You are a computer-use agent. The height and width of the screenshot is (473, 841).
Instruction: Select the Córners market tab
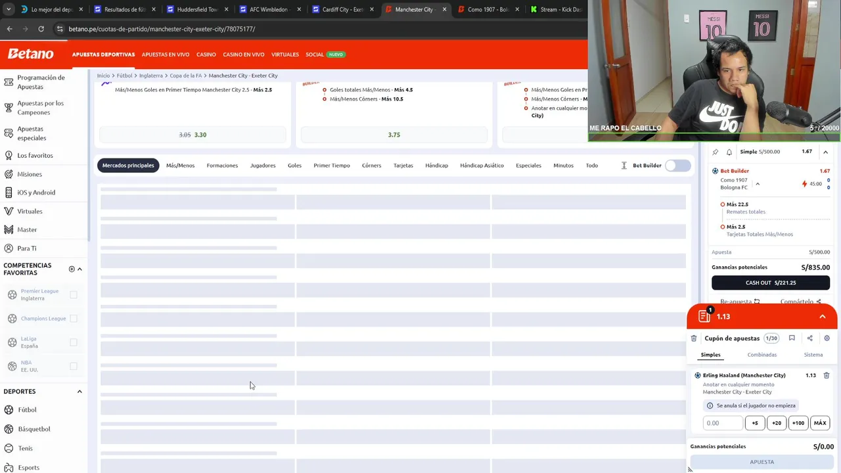click(371, 166)
